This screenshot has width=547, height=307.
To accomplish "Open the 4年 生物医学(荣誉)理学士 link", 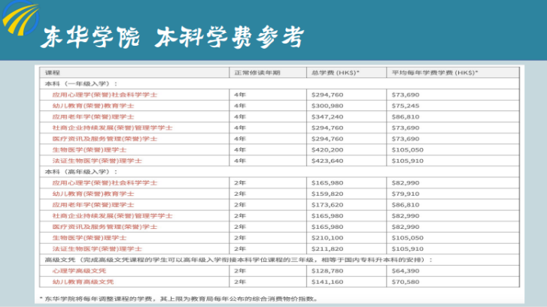I will (90, 150).
